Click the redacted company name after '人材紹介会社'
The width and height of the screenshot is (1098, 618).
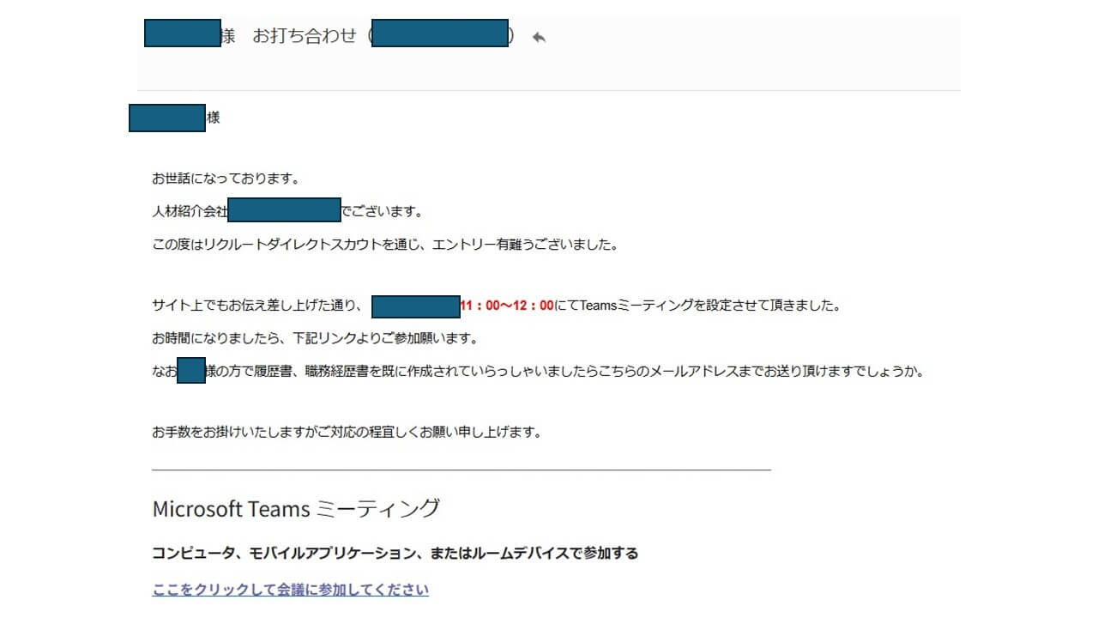(x=284, y=209)
